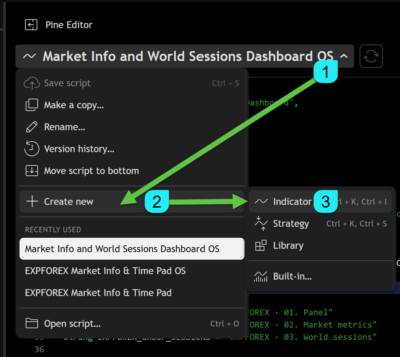
Task: Click code line number 36
Action: (x=39, y=349)
